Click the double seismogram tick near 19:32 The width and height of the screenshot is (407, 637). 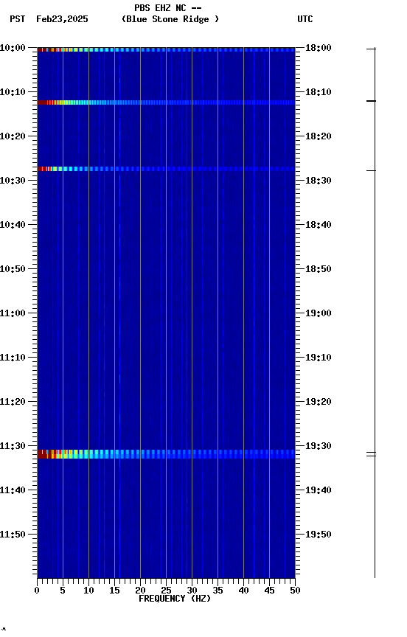pyautogui.click(x=372, y=454)
